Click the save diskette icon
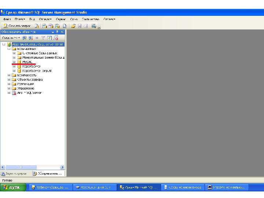 [80, 26]
